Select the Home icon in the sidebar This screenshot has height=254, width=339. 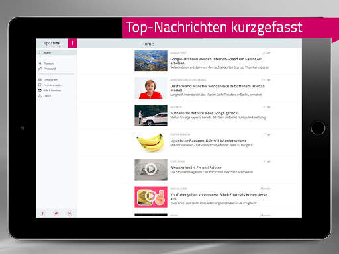40,52
